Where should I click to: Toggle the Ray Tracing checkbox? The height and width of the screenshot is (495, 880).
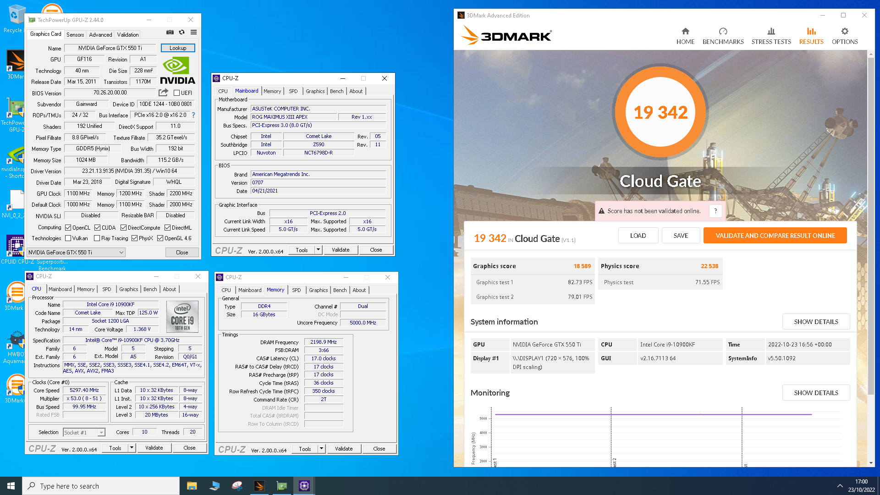pos(97,238)
